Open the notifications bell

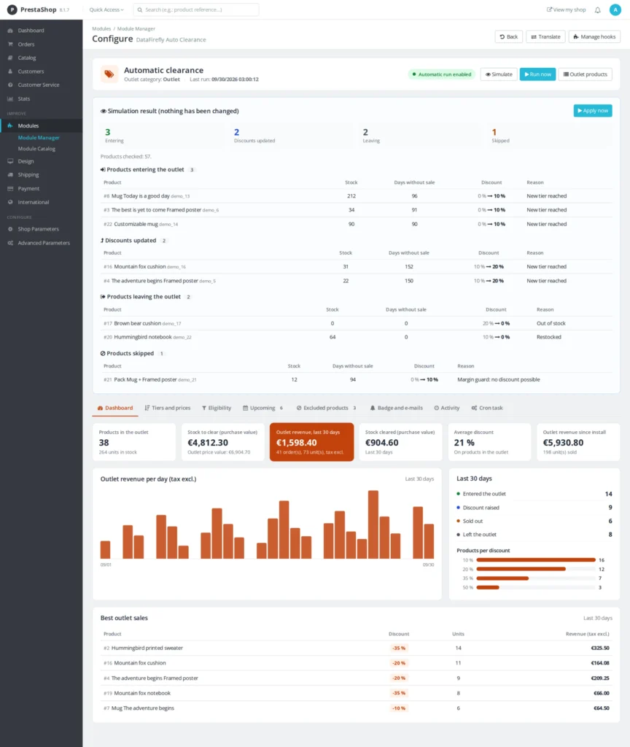(x=598, y=10)
